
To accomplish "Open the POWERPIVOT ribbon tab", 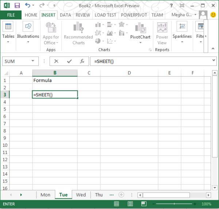I will [x=134, y=15].
